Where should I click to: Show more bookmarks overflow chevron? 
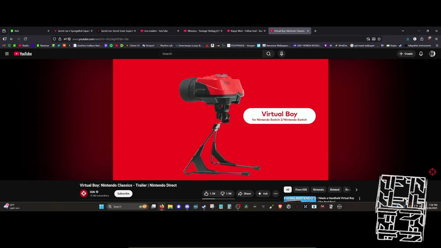pos(437,45)
